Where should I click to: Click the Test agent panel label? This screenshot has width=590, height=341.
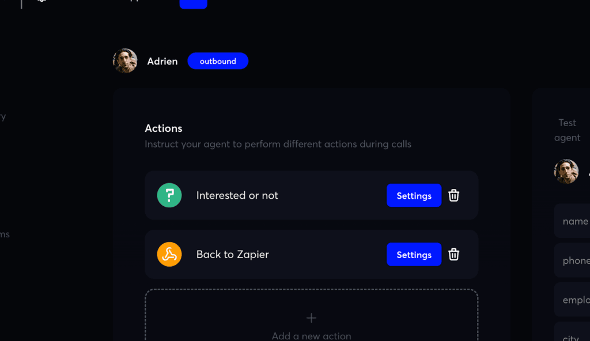pos(567,130)
